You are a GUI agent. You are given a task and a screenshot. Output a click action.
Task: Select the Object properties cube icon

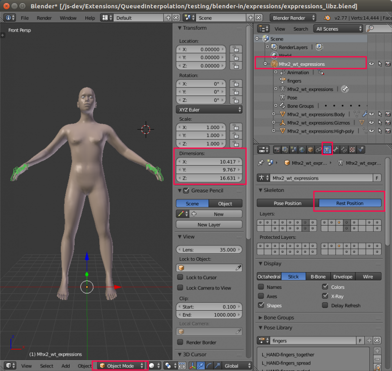click(x=310, y=149)
